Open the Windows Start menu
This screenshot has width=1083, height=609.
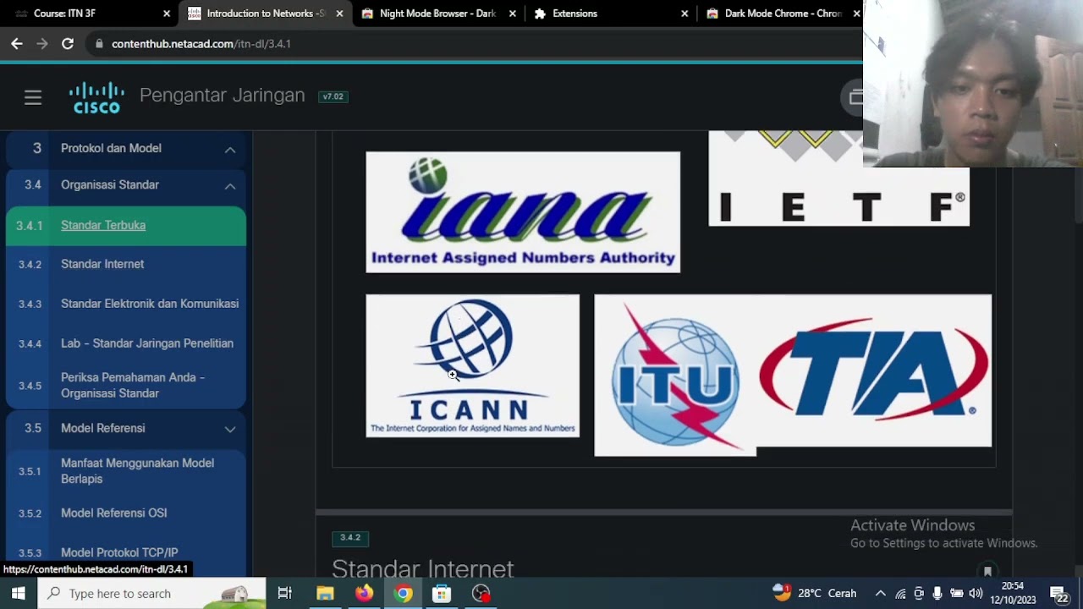tap(19, 594)
